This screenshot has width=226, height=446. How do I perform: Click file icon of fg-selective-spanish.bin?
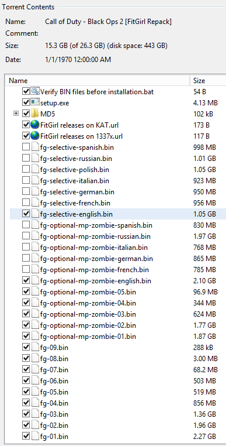34,147
